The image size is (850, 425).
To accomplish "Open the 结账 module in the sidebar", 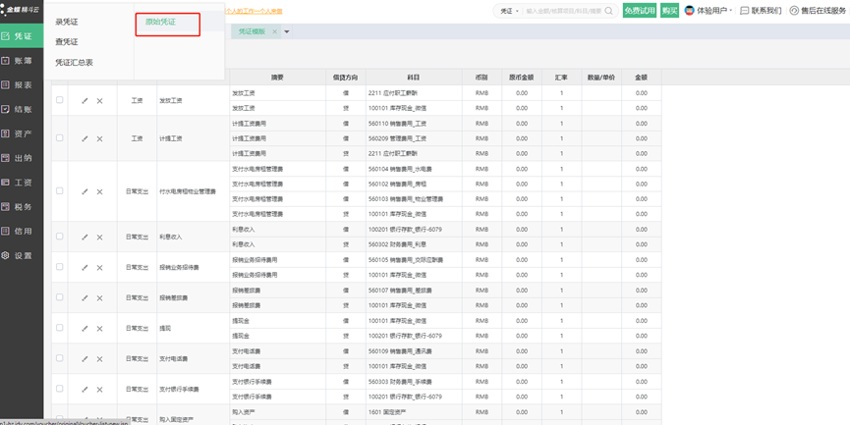I will 22,109.
